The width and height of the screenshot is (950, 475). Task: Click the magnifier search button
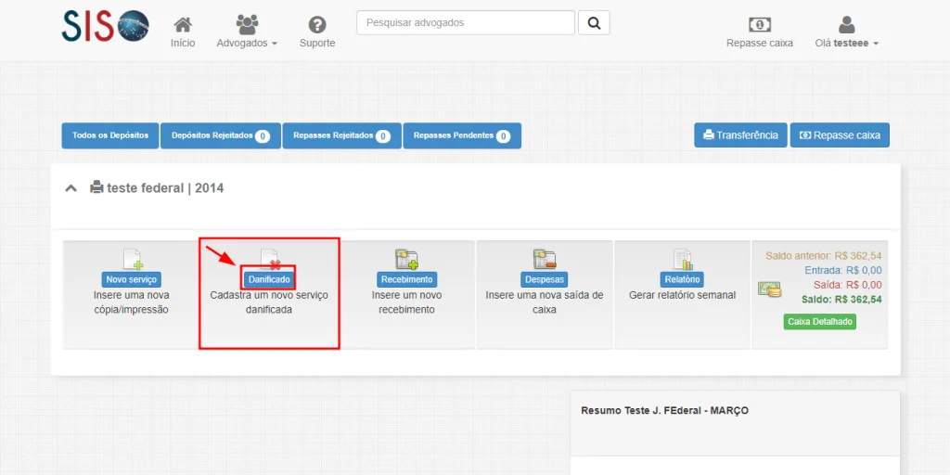coord(594,23)
